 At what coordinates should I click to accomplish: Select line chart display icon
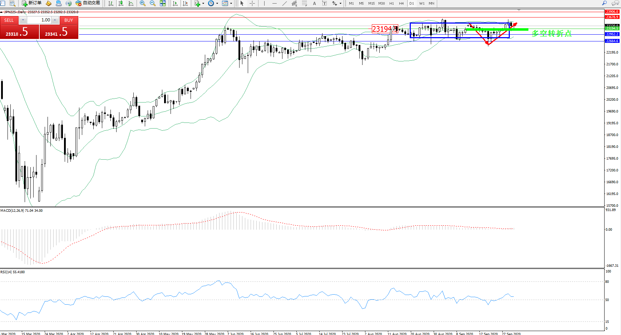pyautogui.click(x=131, y=3)
